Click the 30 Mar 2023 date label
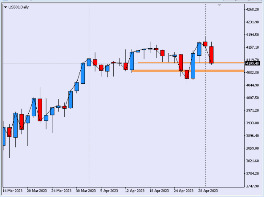 86,191
